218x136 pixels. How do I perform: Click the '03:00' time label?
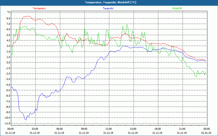[35, 129]
